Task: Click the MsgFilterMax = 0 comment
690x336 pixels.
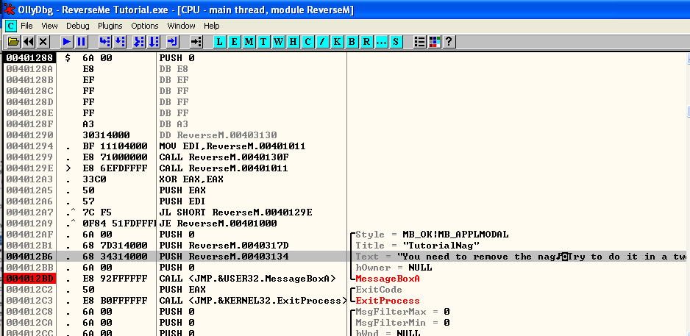Action: 402,312
